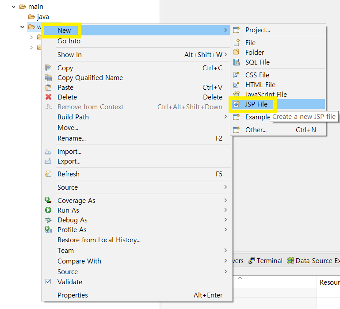Viewport: 340px width, 309px height.
Task: Click the Debug As bug icon
Action: coord(48,220)
